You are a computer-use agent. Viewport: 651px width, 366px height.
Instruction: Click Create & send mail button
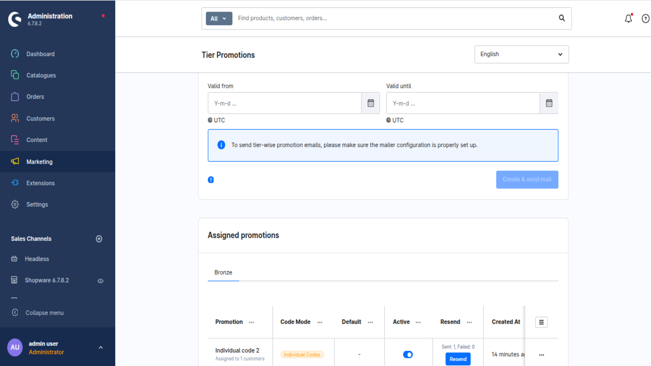[527, 180]
